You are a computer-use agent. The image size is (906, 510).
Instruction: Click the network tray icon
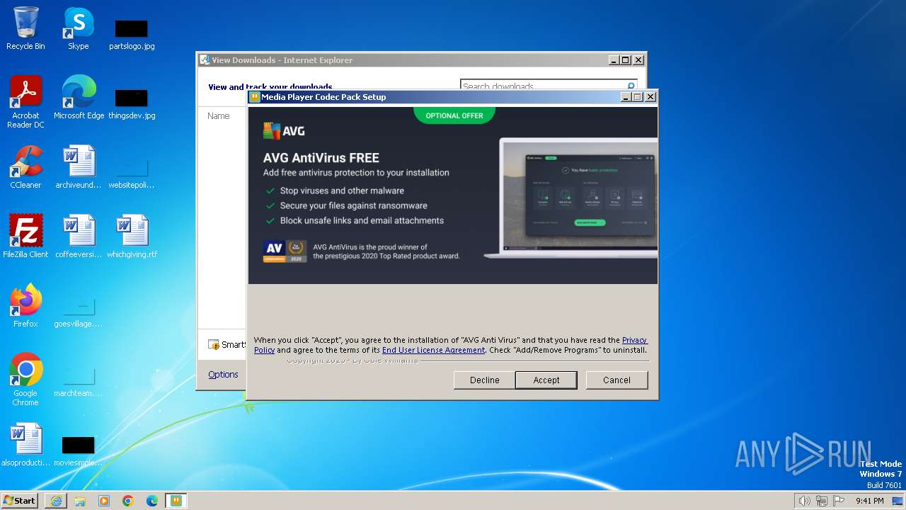[x=821, y=501]
